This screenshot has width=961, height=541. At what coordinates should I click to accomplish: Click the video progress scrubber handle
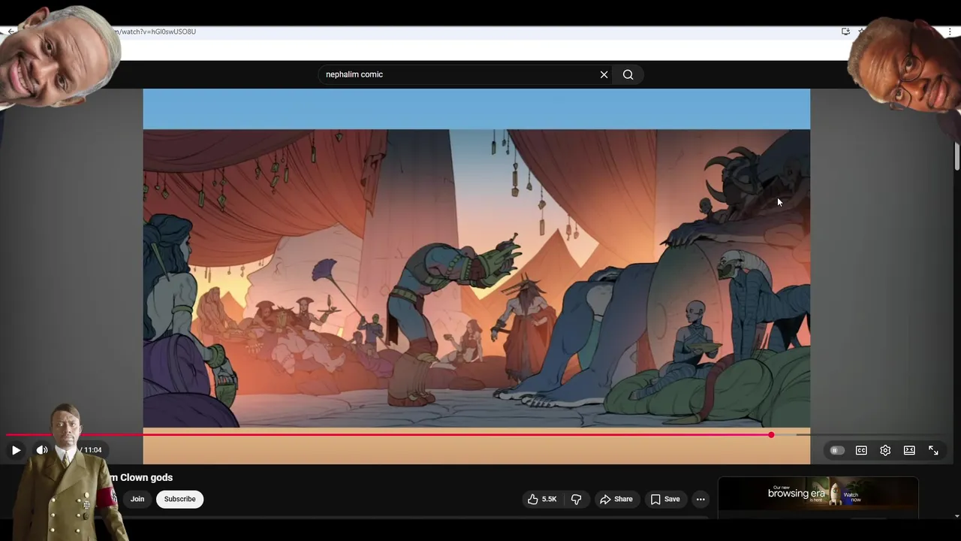tap(771, 435)
